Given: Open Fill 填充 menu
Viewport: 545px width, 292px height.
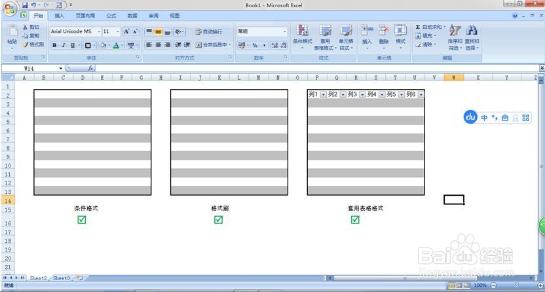Looking at the screenshot, I should point(426,36).
